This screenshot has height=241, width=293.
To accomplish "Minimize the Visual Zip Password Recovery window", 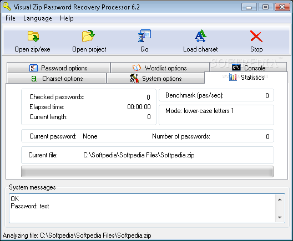I will (x=249, y=7).
